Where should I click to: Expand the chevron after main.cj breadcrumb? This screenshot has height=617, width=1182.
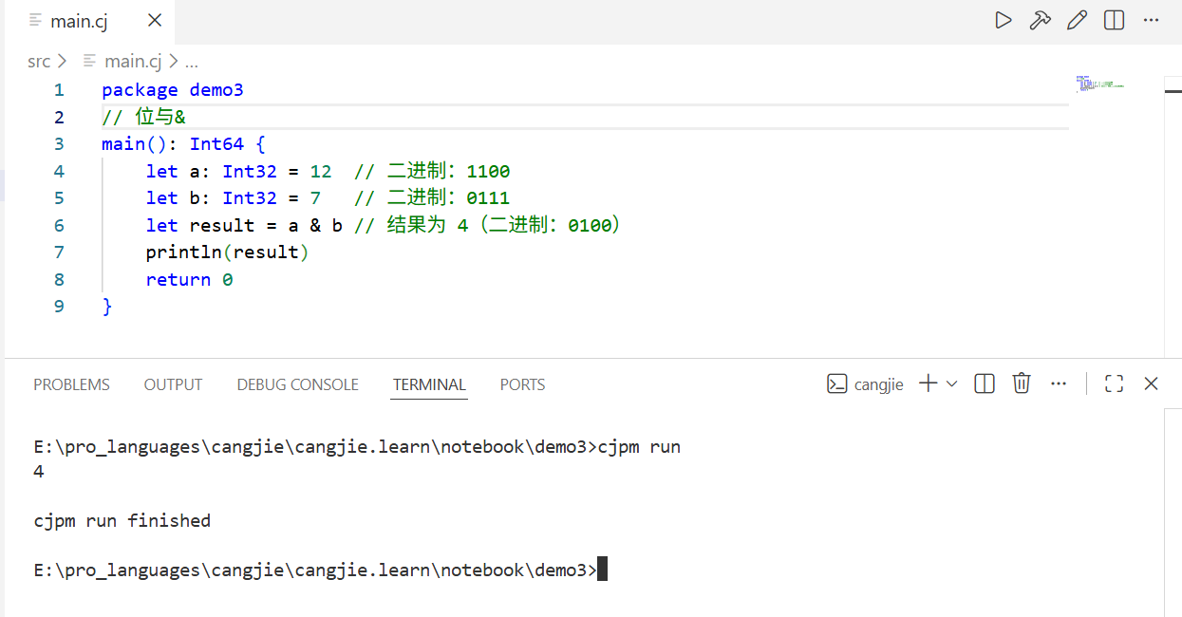[174, 62]
